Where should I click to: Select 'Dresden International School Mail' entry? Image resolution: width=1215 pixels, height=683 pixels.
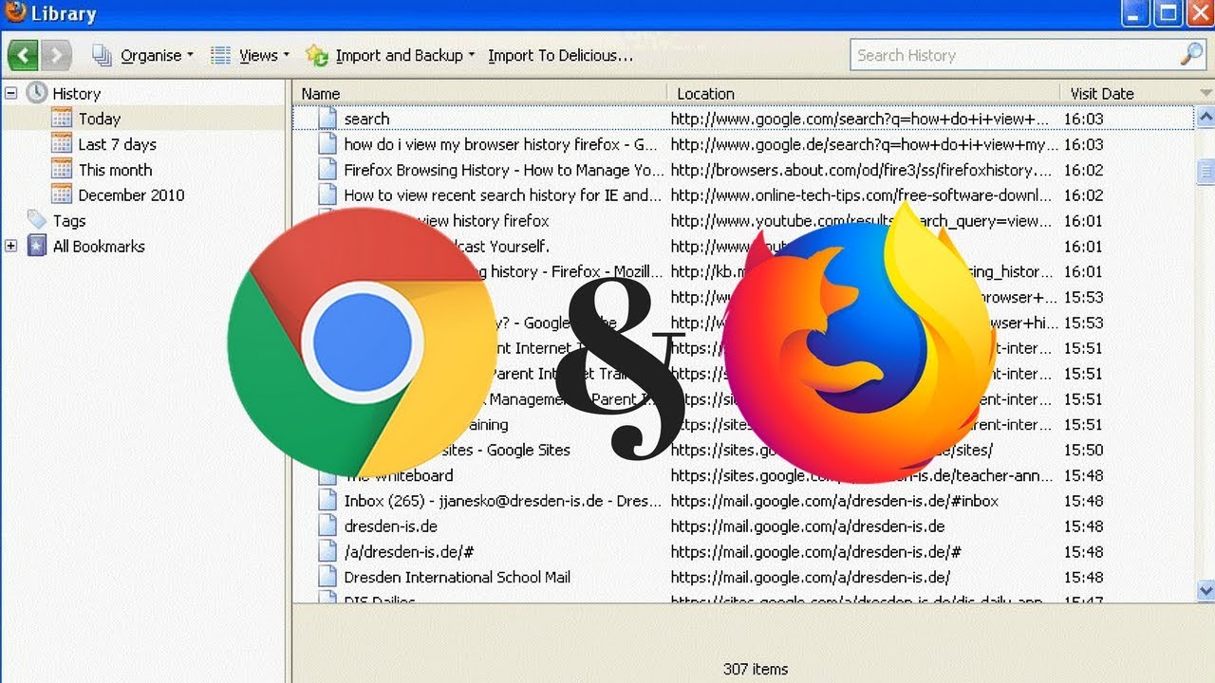point(743,577)
